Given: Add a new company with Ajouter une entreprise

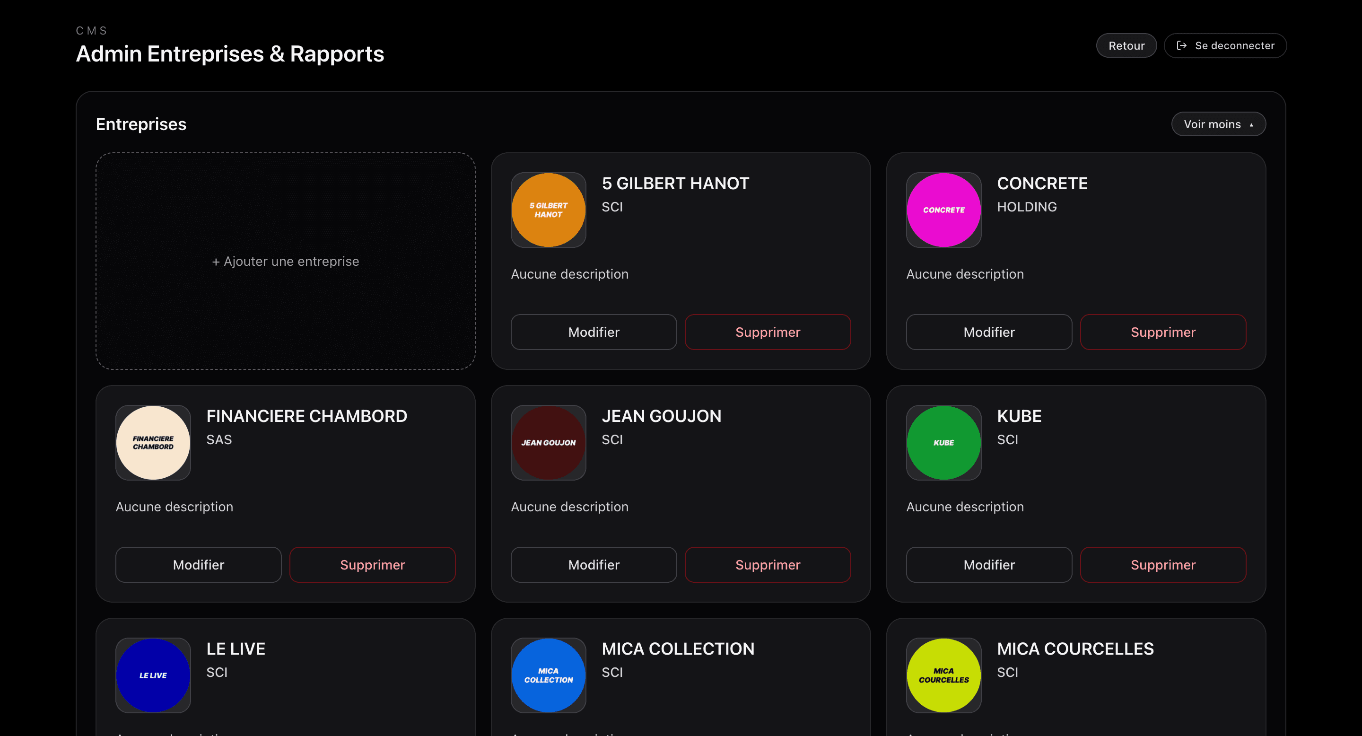Looking at the screenshot, I should (x=286, y=261).
